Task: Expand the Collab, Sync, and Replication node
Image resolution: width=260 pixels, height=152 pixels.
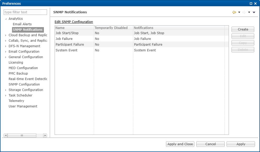Action: click(6, 41)
